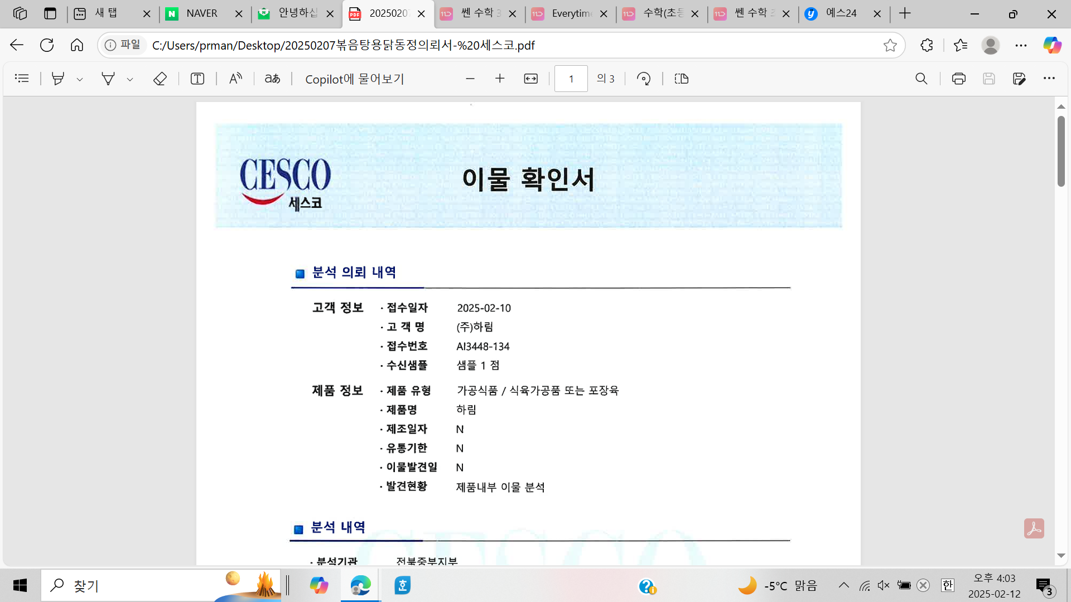This screenshot has width=1071, height=602.
Task: Toggle page view layout icon
Action: (x=681, y=79)
